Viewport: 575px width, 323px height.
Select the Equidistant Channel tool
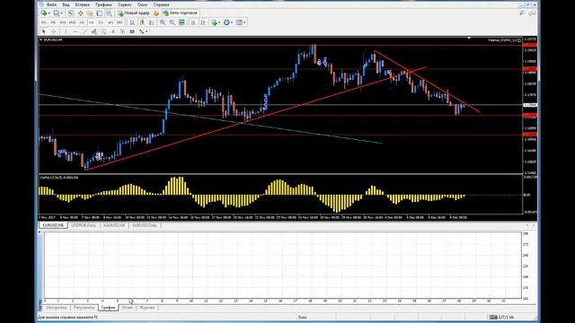pyautogui.click(x=94, y=31)
